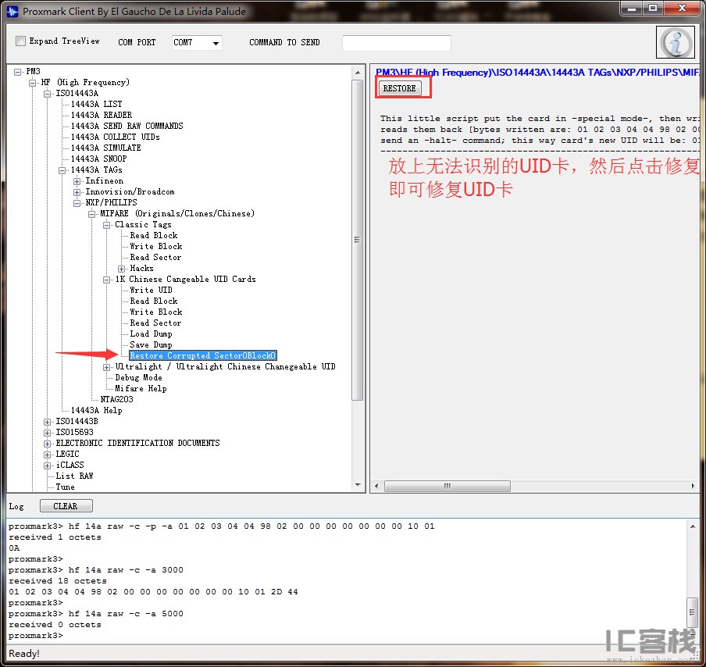
Task: Click right panel scroll left arrow
Action: pyautogui.click(x=376, y=486)
